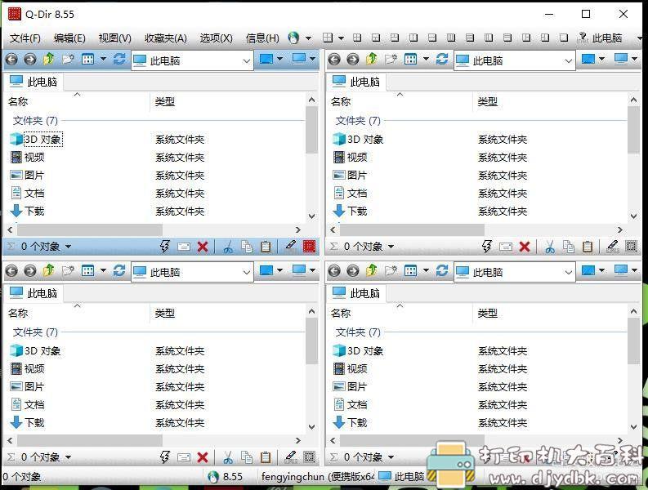Go forward in the bottom-left pane

coord(29,271)
